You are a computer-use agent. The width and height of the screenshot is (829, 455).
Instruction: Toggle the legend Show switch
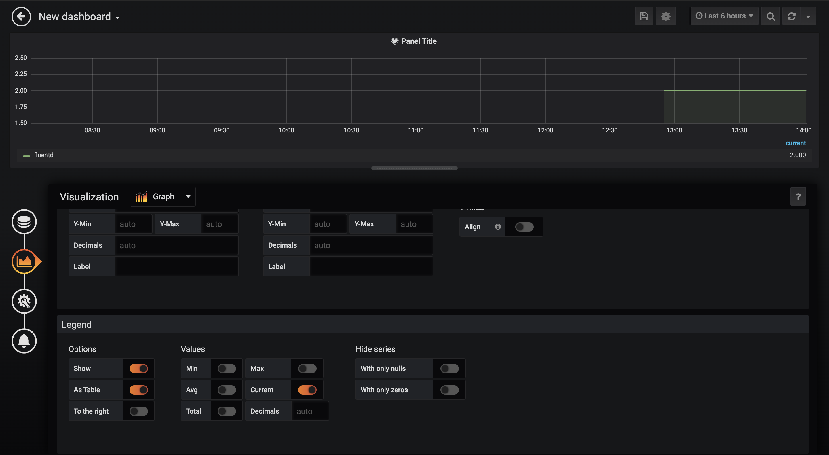pos(139,368)
